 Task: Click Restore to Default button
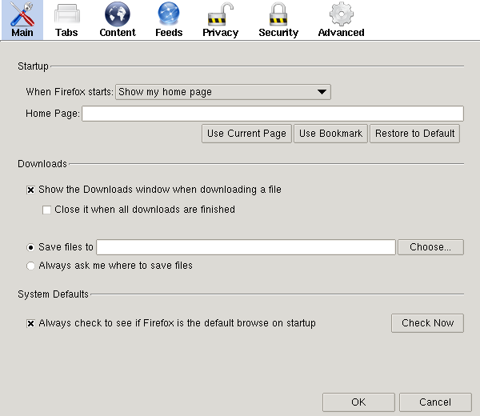click(x=414, y=134)
